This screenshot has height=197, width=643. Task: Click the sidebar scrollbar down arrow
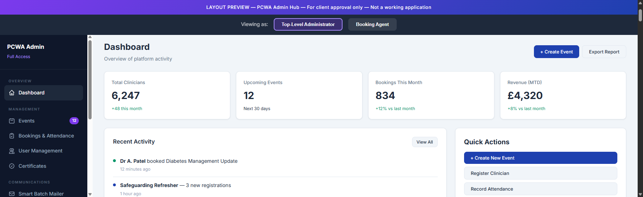click(90, 195)
